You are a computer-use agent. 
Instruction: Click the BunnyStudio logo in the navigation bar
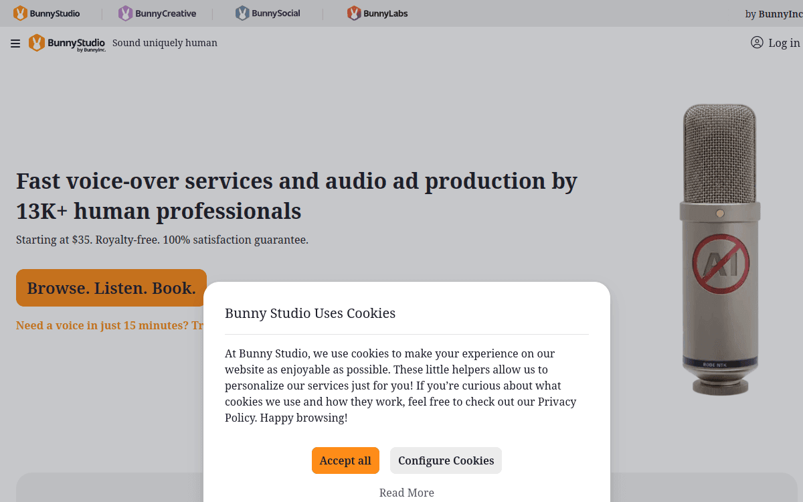pos(67,43)
